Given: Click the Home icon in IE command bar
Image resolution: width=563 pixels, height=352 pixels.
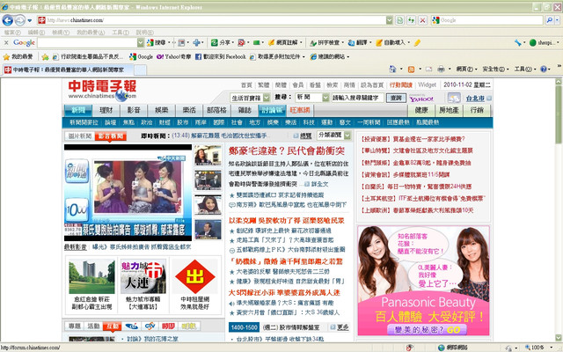Looking at the screenshot, I should point(392,69).
